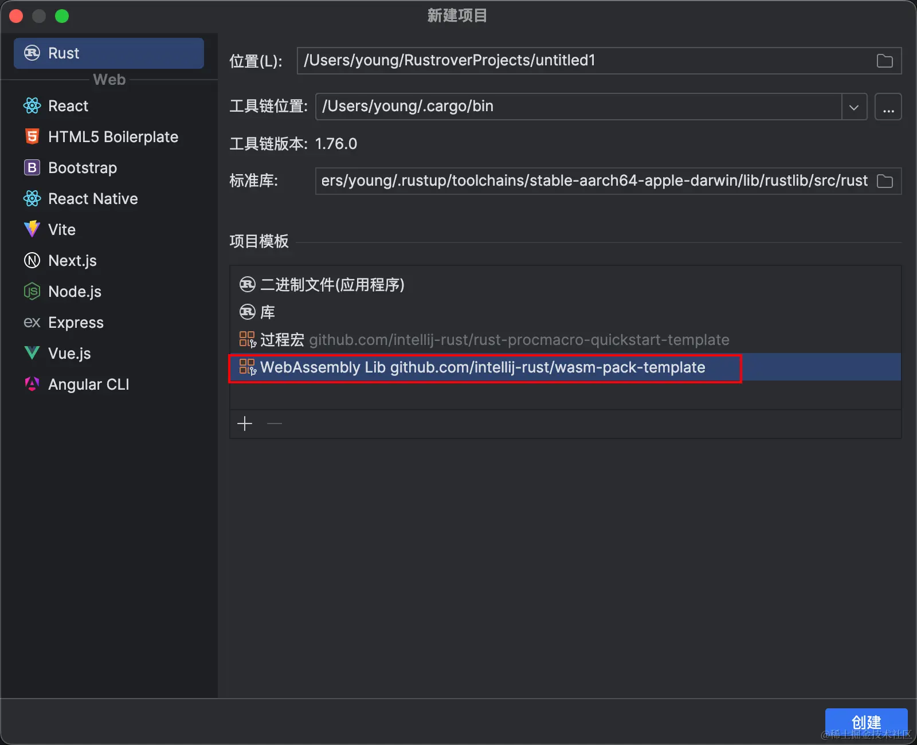The height and width of the screenshot is (745, 917).
Task: Edit the standard library path field
Action: (608, 181)
